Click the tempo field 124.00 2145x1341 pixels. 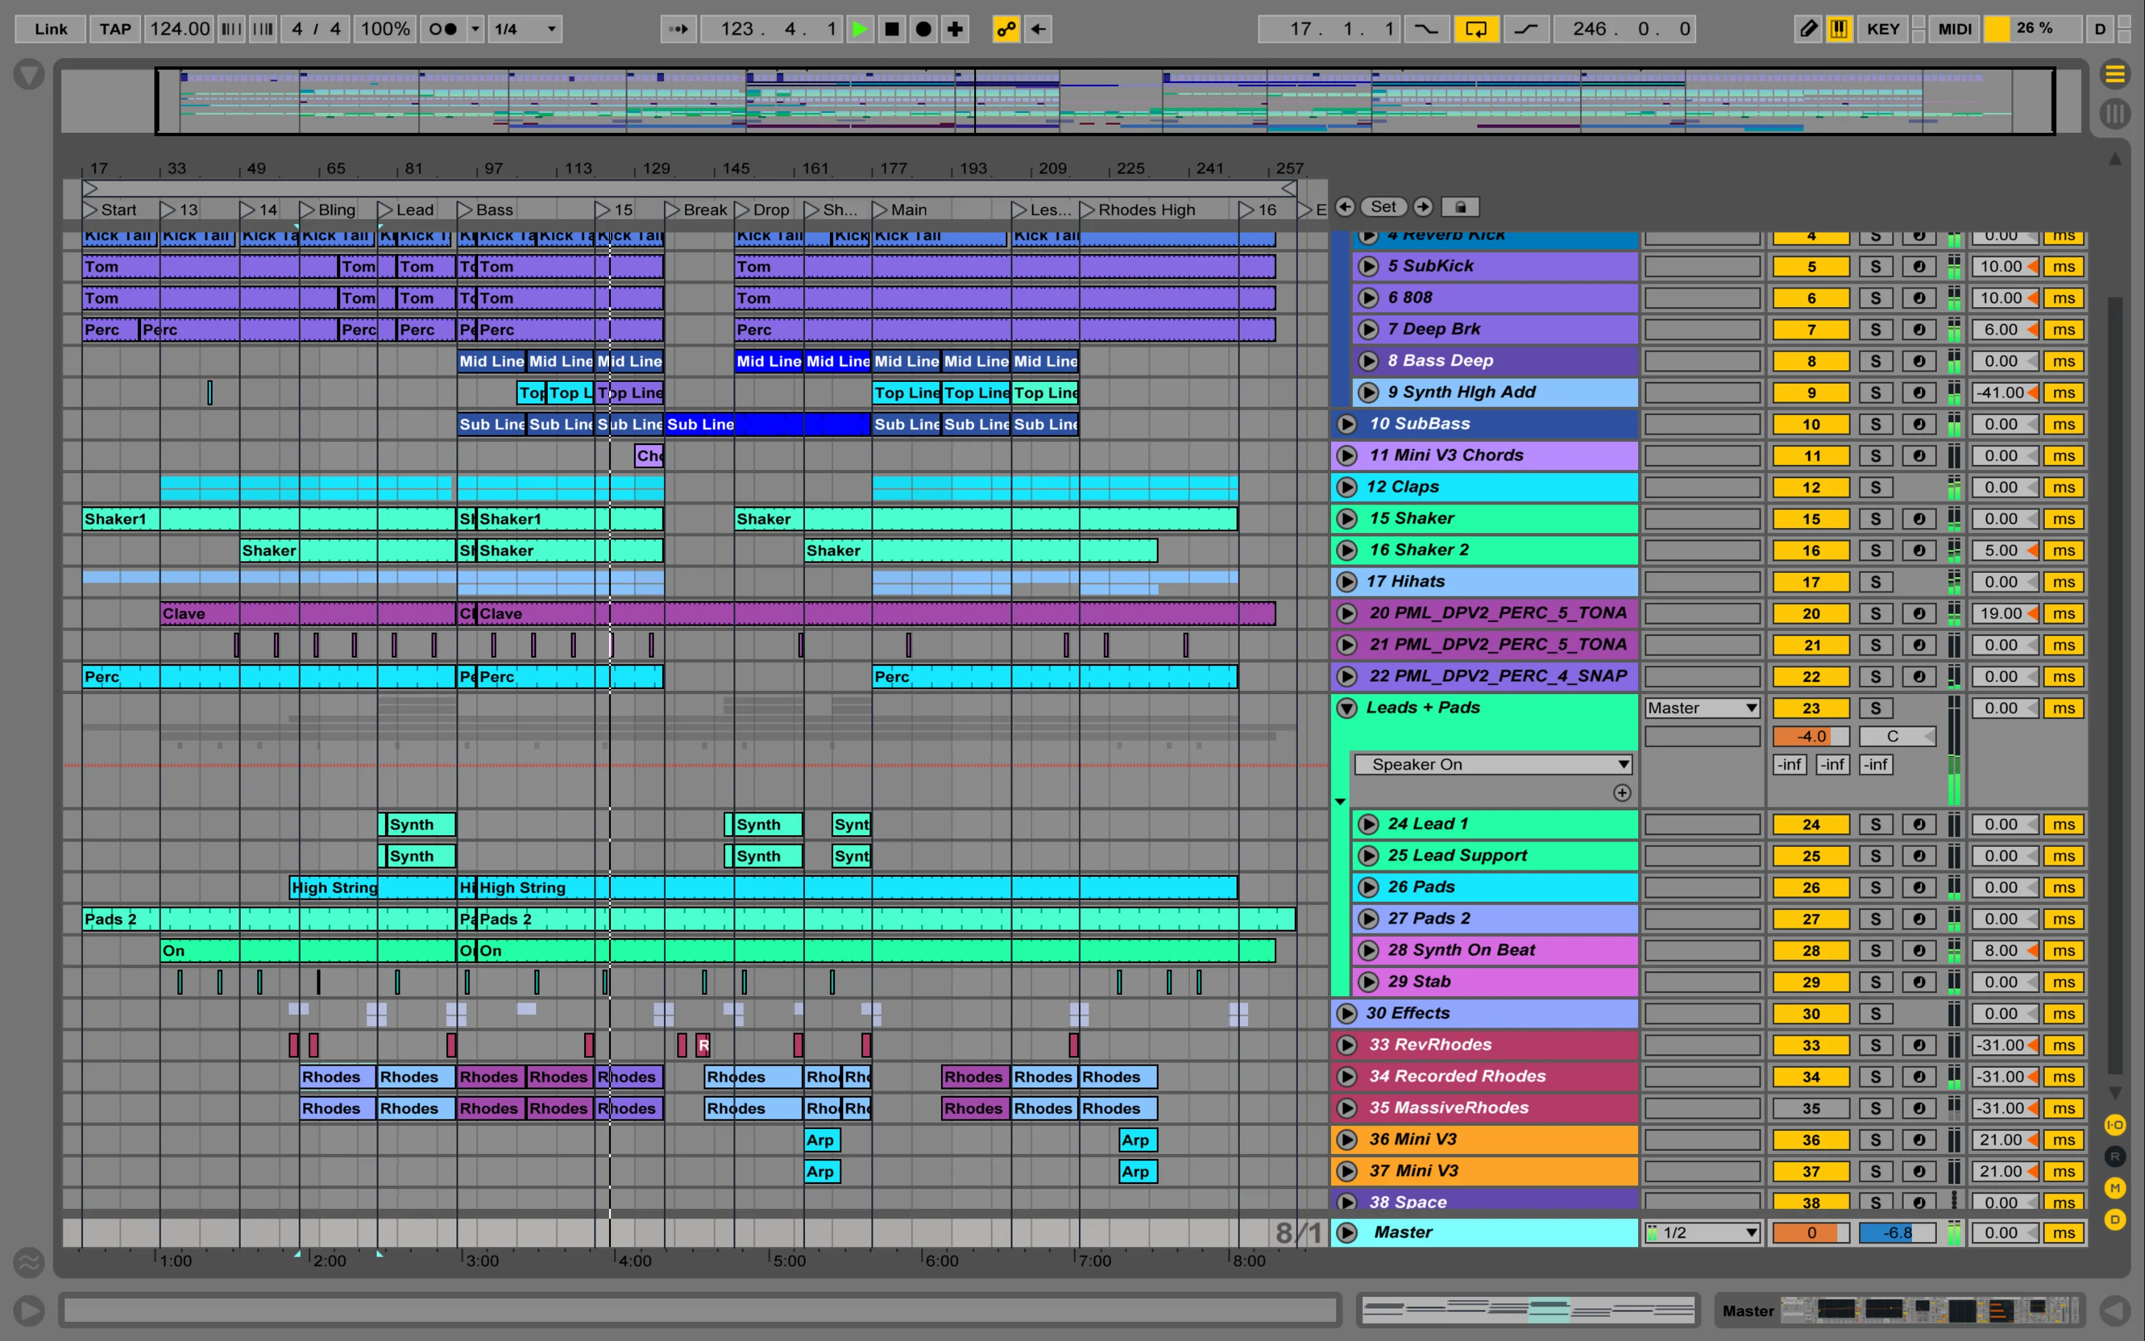pos(179,29)
